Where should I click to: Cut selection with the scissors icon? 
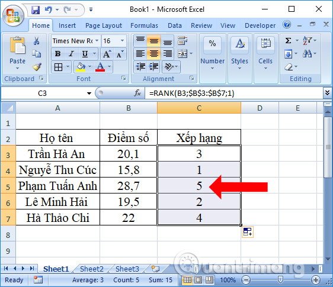[37, 40]
